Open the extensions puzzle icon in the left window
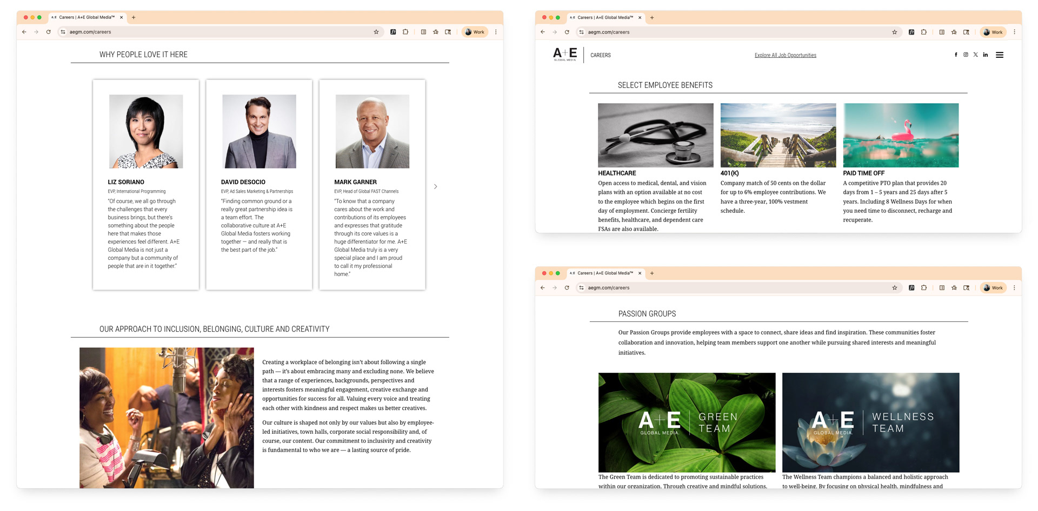1038x511 pixels. click(x=405, y=32)
